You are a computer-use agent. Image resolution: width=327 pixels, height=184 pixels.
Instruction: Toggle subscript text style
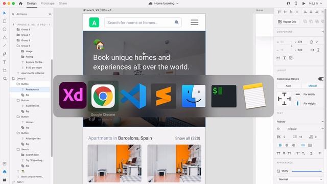(x=303, y=153)
